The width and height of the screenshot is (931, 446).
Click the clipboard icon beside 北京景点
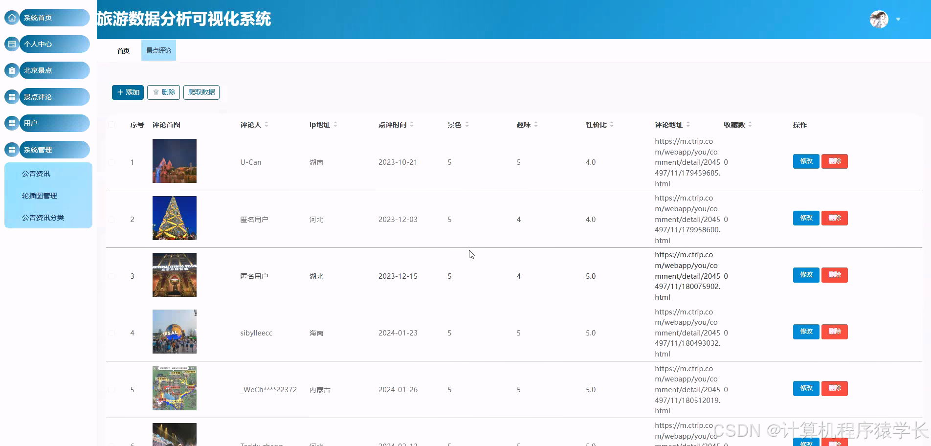12,70
